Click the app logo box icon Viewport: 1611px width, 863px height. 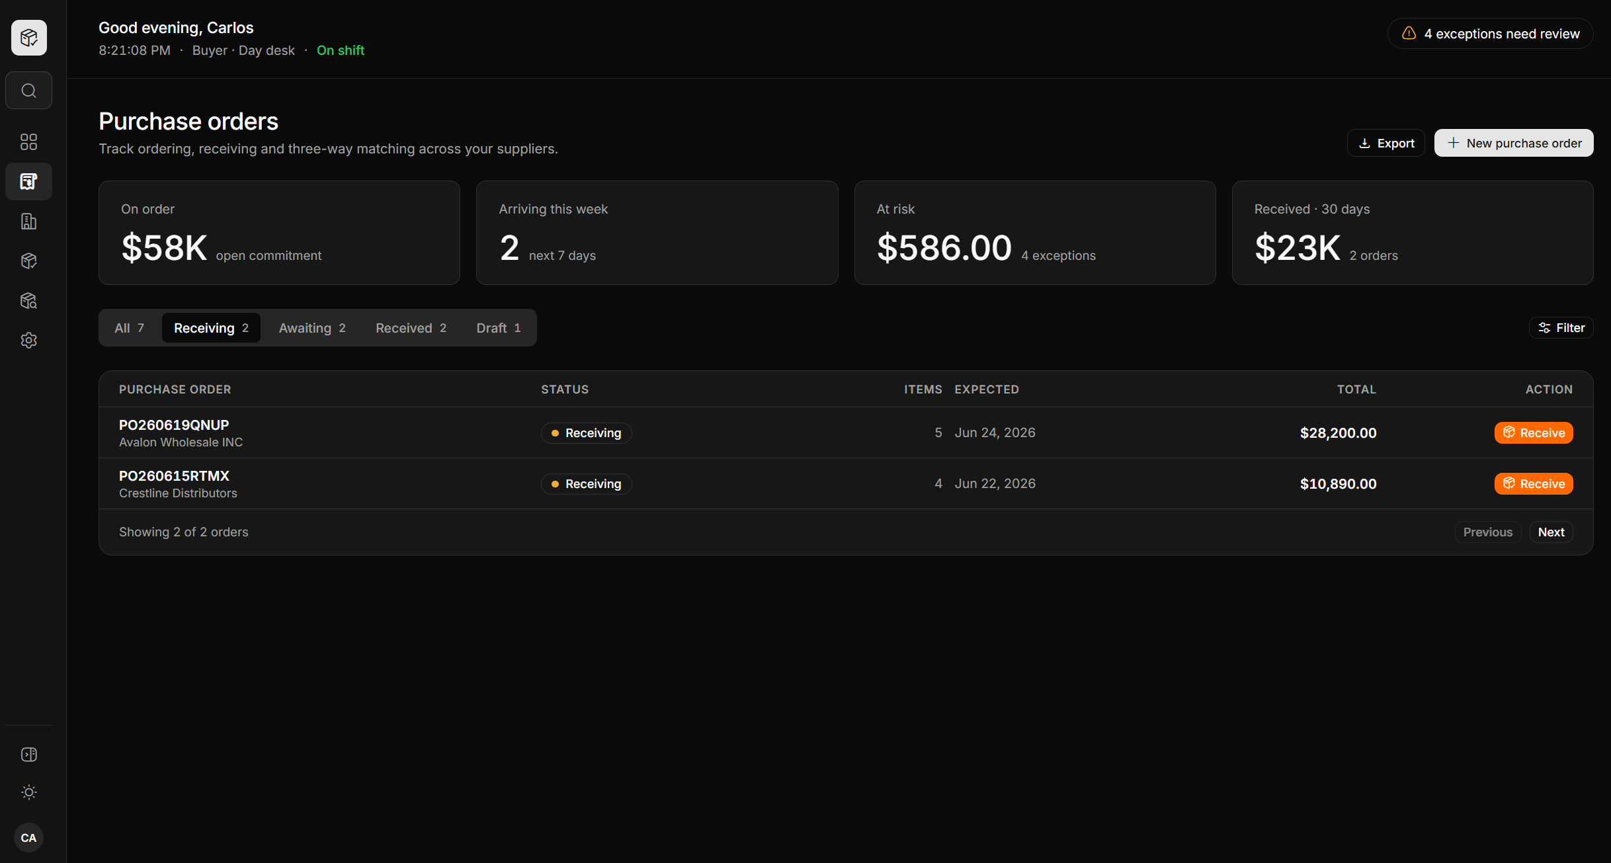pos(28,38)
